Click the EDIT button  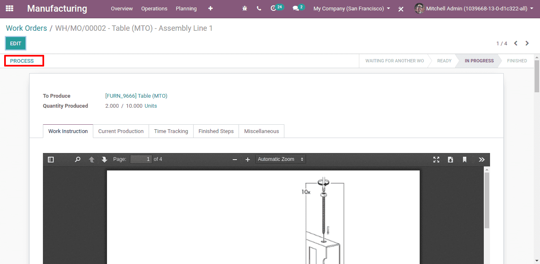(x=15, y=43)
